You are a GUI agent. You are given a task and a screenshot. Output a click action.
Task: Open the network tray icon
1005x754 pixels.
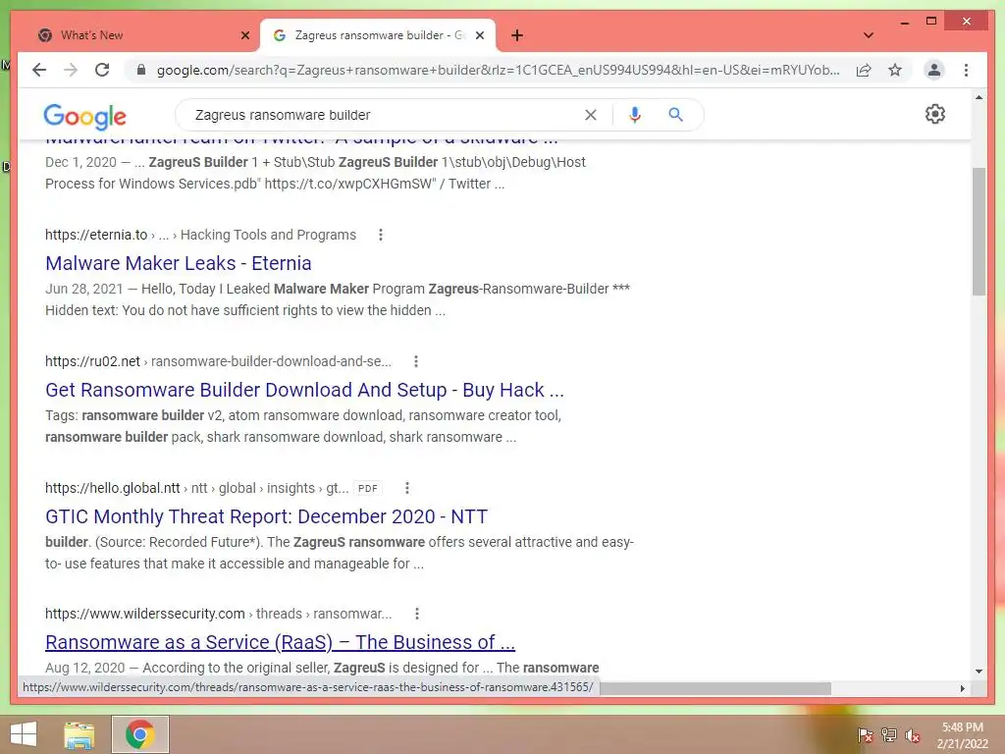[x=889, y=735]
